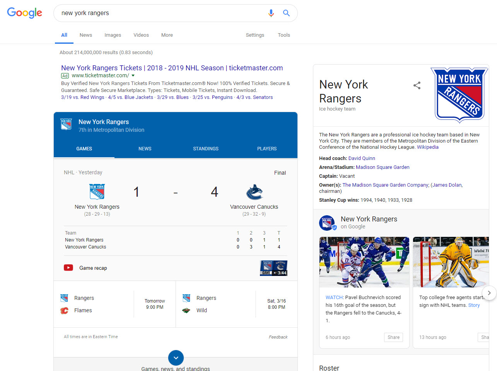The image size is (497, 371).
Task: Expand games, news, and standings chevron
Action: [x=176, y=358]
